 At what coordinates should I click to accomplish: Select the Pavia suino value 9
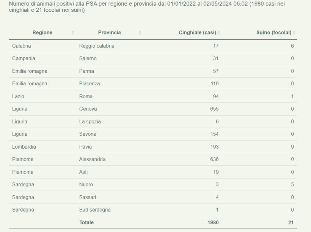(x=292, y=147)
